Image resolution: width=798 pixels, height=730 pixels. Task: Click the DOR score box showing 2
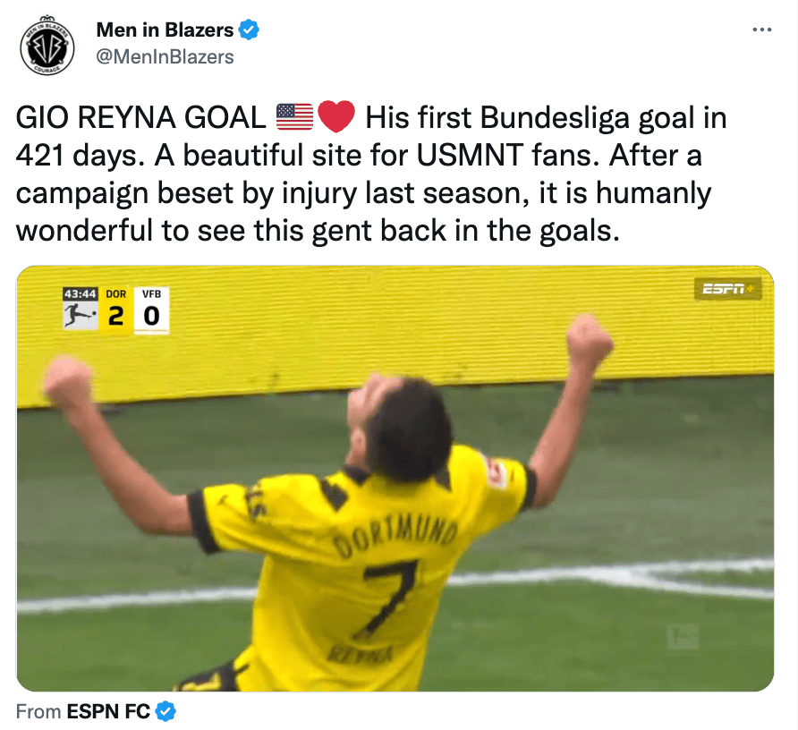(x=115, y=310)
